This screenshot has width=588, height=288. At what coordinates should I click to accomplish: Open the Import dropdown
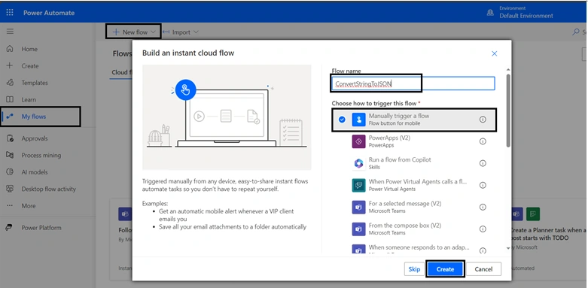click(x=181, y=32)
